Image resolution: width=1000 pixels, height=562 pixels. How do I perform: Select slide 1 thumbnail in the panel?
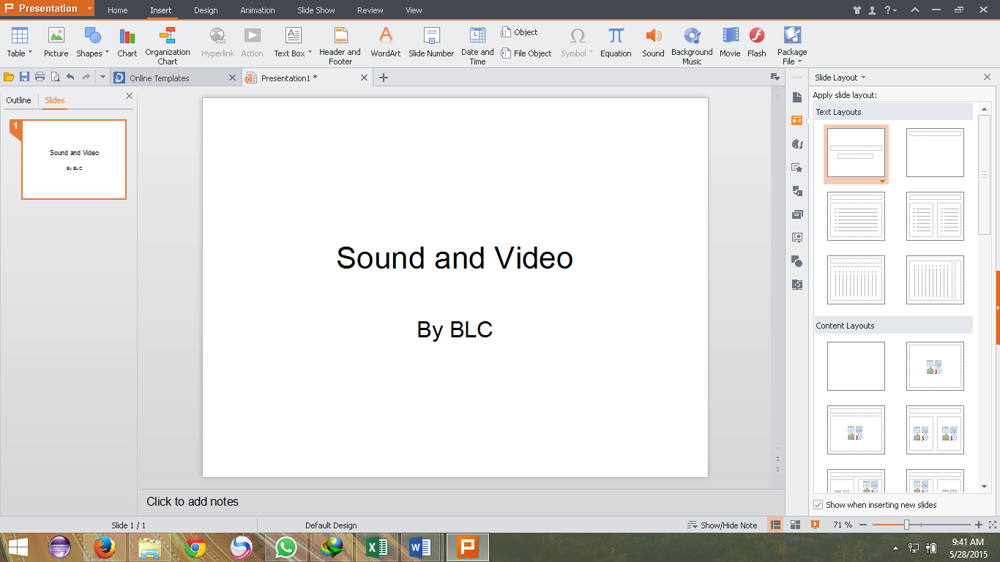pyautogui.click(x=74, y=160)
